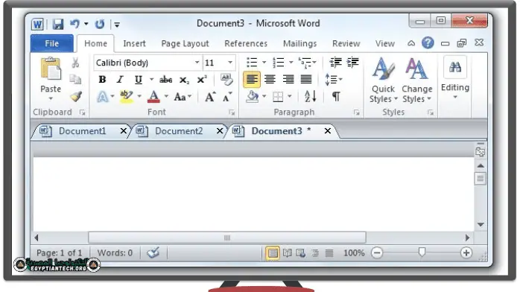
Task: Click the 100% zoom level button
Action: 354,253
